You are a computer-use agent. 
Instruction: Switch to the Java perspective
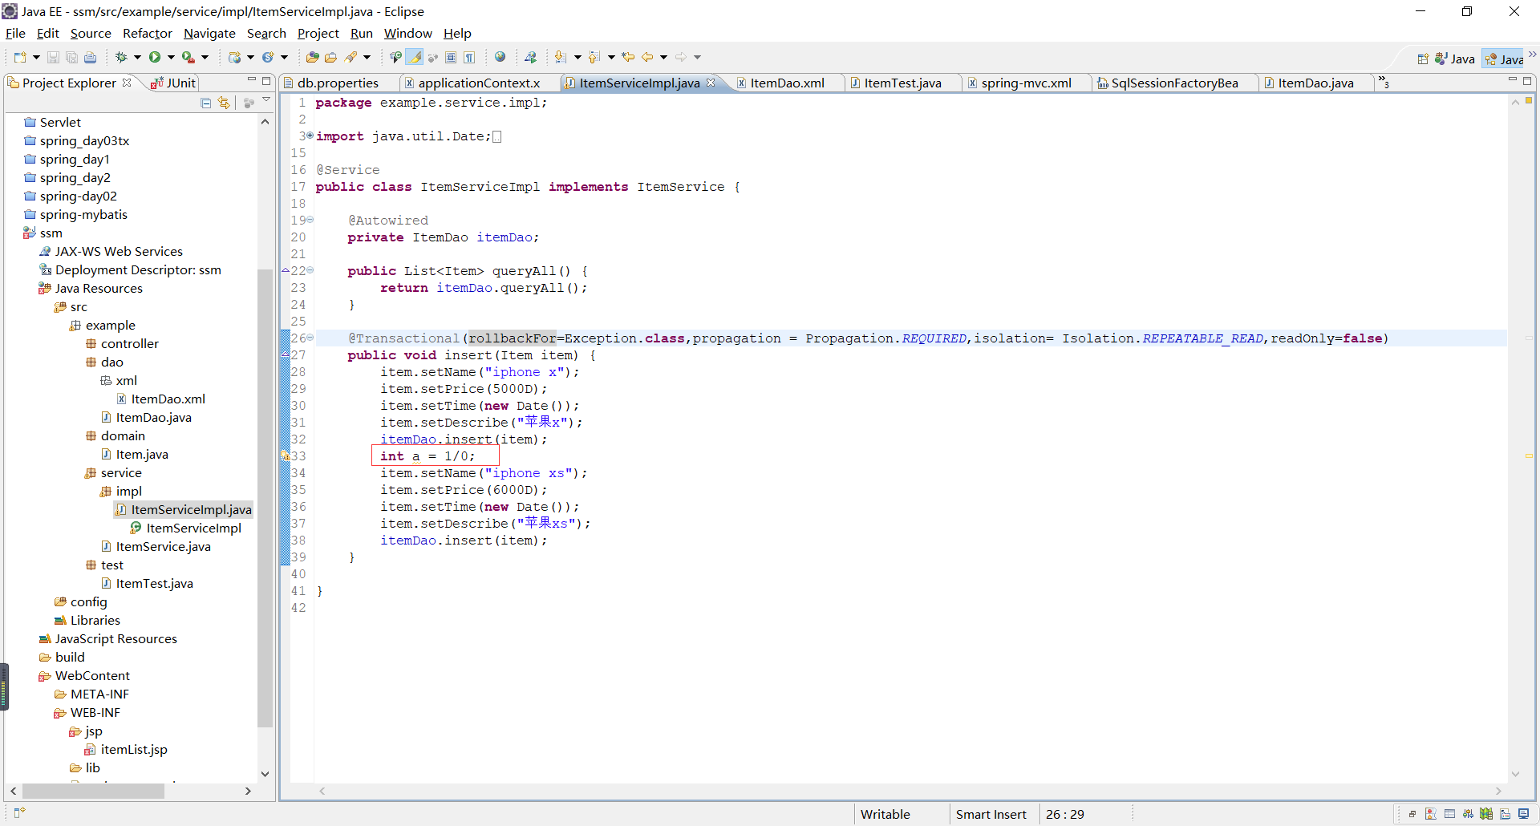(1455, 59)
